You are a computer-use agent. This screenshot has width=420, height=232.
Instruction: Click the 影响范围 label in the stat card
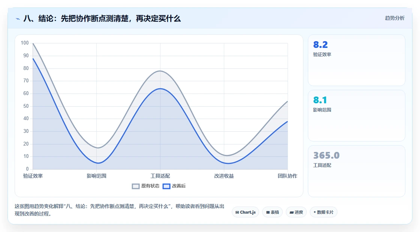[x=322, y=110]
